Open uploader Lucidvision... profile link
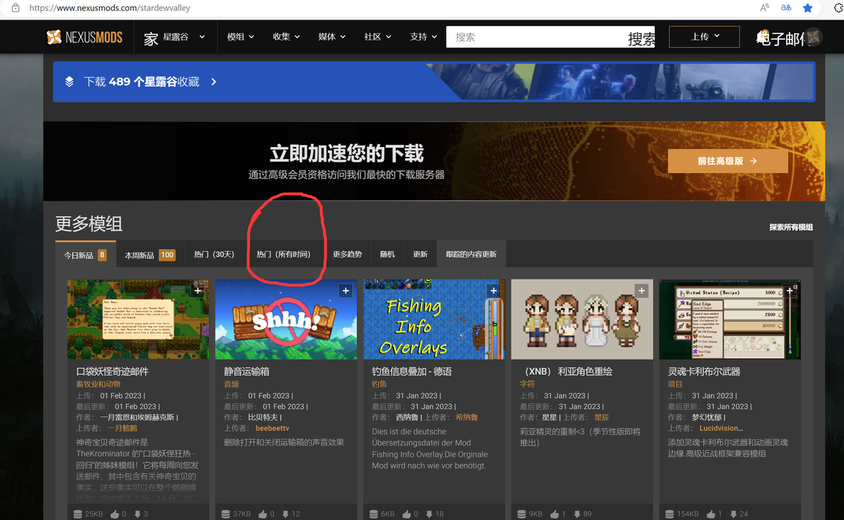This screenshot has height=520, width=844. [x=722, y=429]
